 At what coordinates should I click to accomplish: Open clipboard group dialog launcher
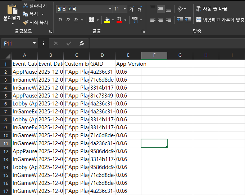(x=51, y=31)
